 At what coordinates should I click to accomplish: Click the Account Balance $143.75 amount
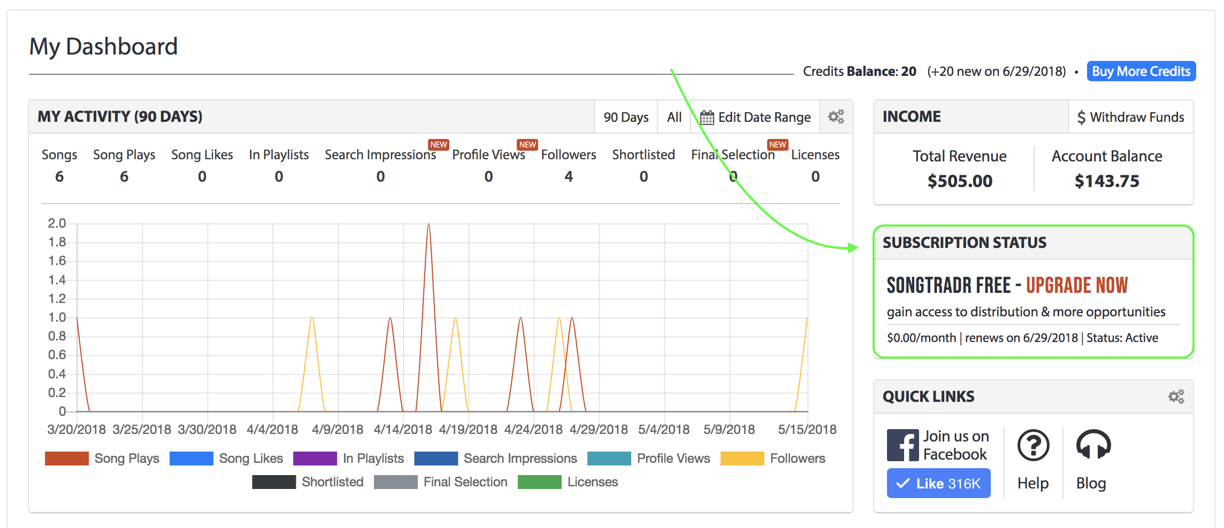pyautogui.click(x=1107, y=181)
